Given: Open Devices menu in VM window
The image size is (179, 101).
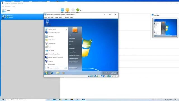Looking at the screenshot, I should pyautogui.click(x=66, y=17).
